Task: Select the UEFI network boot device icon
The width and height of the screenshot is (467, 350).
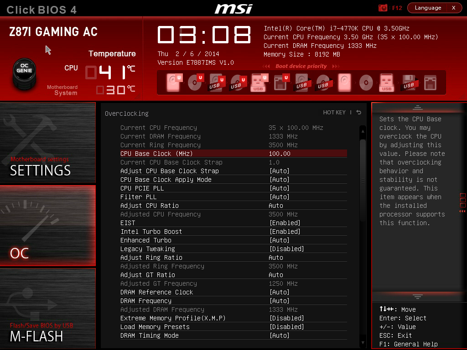Action: pyautogui.click(x=281, y=82)
